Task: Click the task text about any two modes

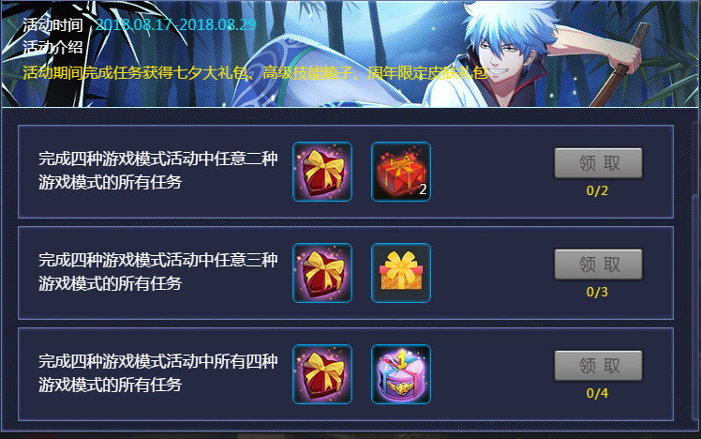Action: (158, 171)
